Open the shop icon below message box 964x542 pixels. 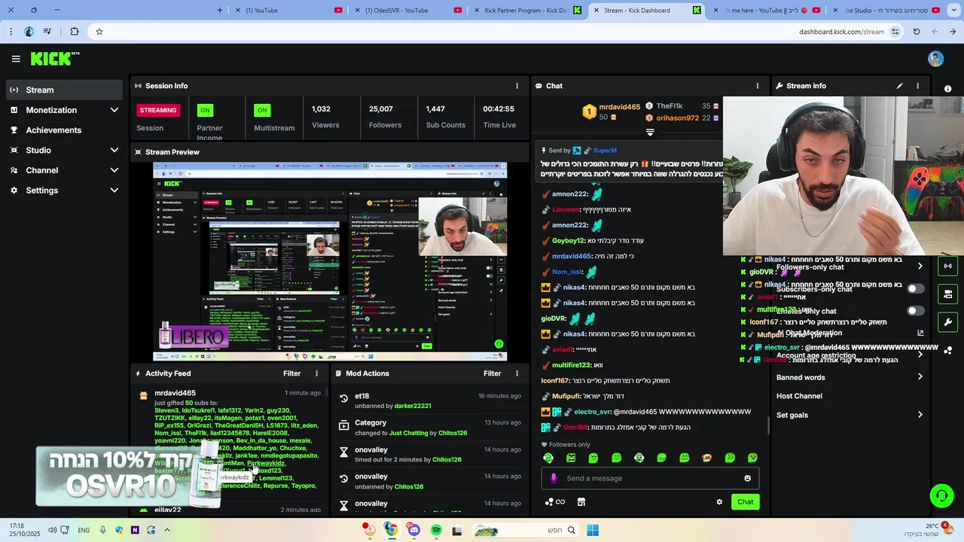pyautogui.click(x=581, y=502)
